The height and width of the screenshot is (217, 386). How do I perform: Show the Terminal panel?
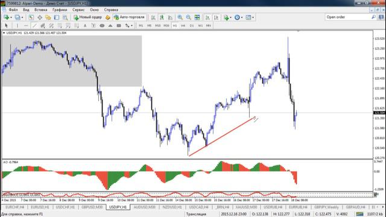tap(57, 17)
